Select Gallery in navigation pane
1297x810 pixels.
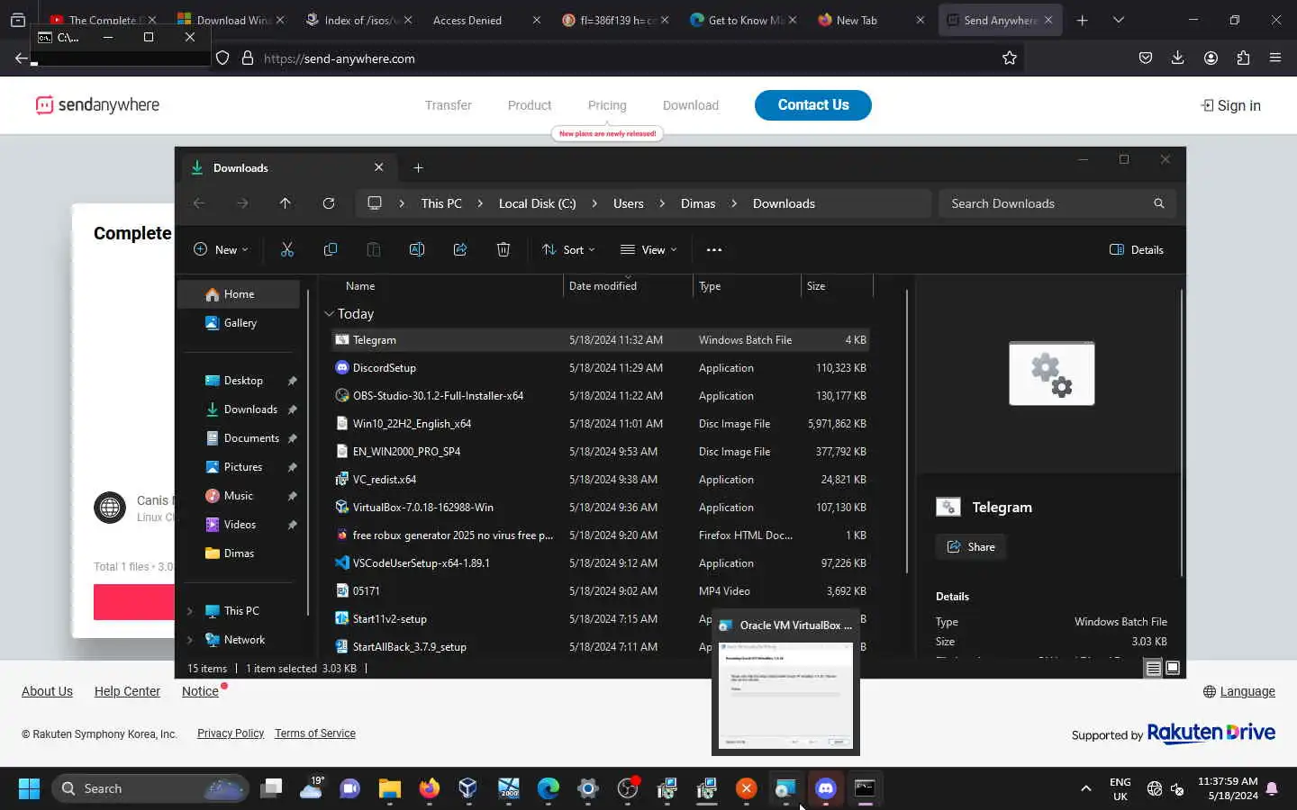click(x=239, y=323)
